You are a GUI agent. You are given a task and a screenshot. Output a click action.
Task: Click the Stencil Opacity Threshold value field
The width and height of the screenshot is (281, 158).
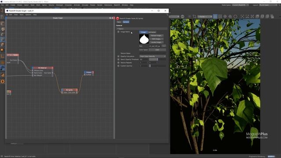(144, 59)
